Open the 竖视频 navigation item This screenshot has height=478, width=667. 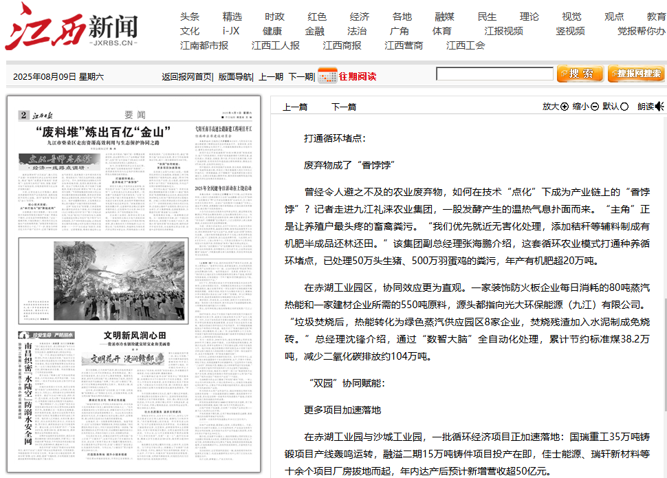click(571, 31)
